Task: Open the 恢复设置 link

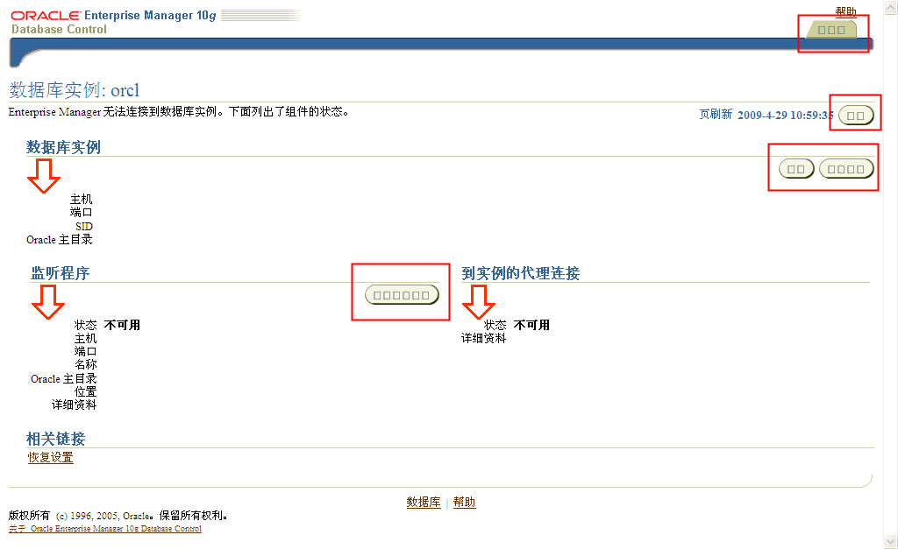Action: 51,457
